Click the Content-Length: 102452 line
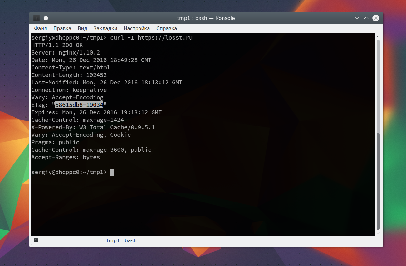406x266 pixels. pyautogui.click(x=69, y=75)
